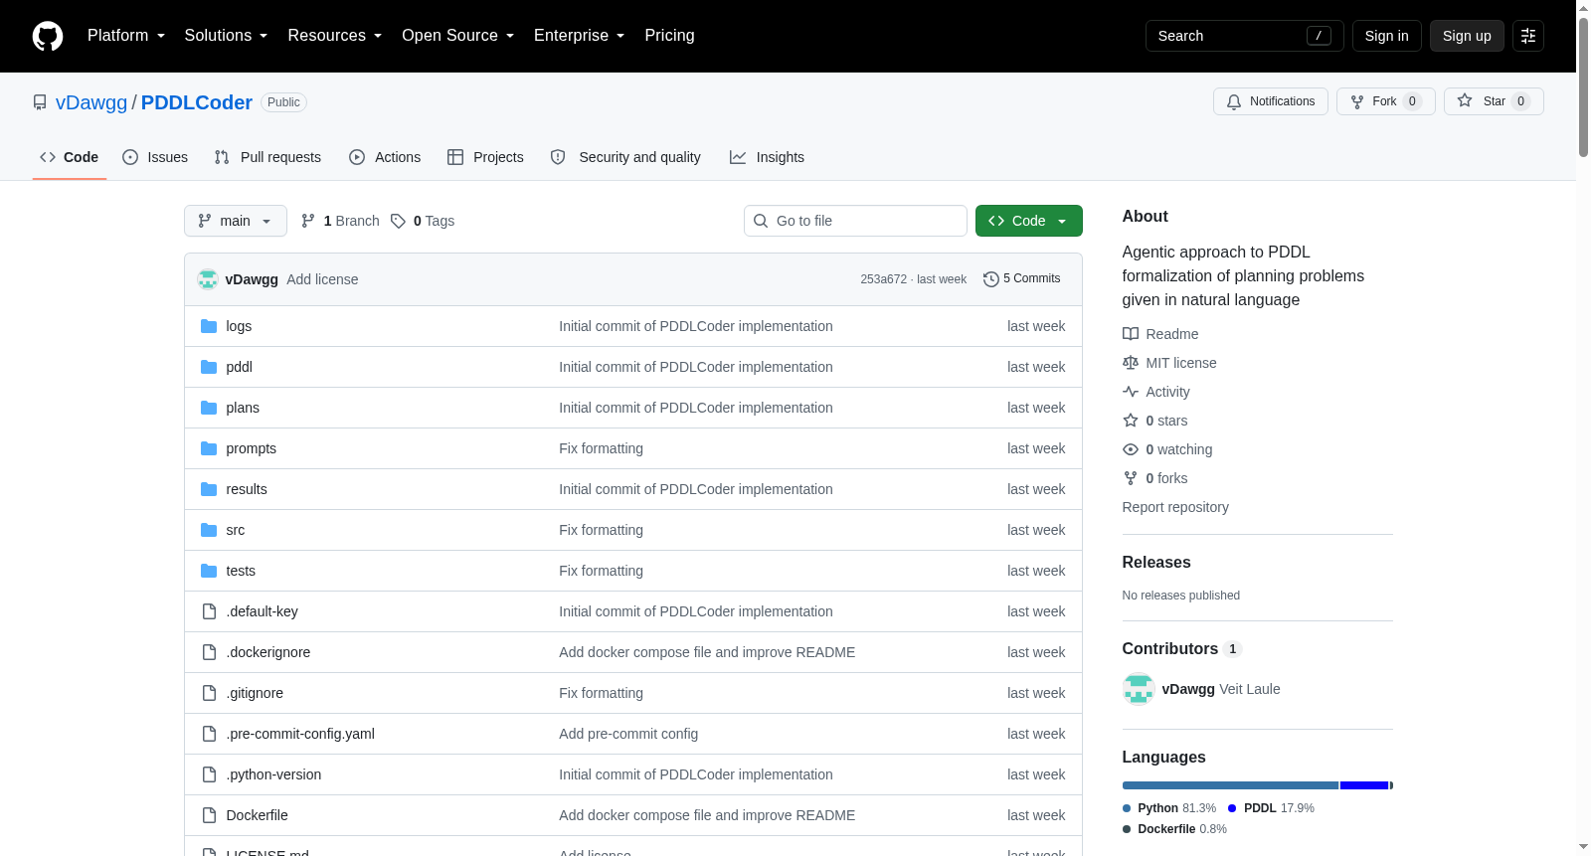This screenshot has height=856, width=1591.
Task: Click the Dockerfile 0.8% language link
Action: tap(1174, 829)
